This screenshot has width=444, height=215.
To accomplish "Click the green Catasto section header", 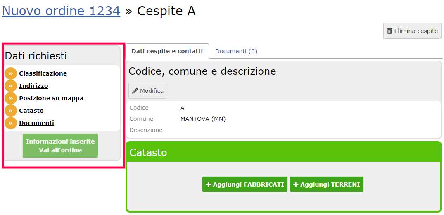I will 284,152.
